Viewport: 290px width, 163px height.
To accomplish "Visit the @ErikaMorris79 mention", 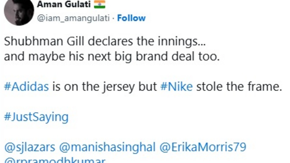I will point(203,147).
